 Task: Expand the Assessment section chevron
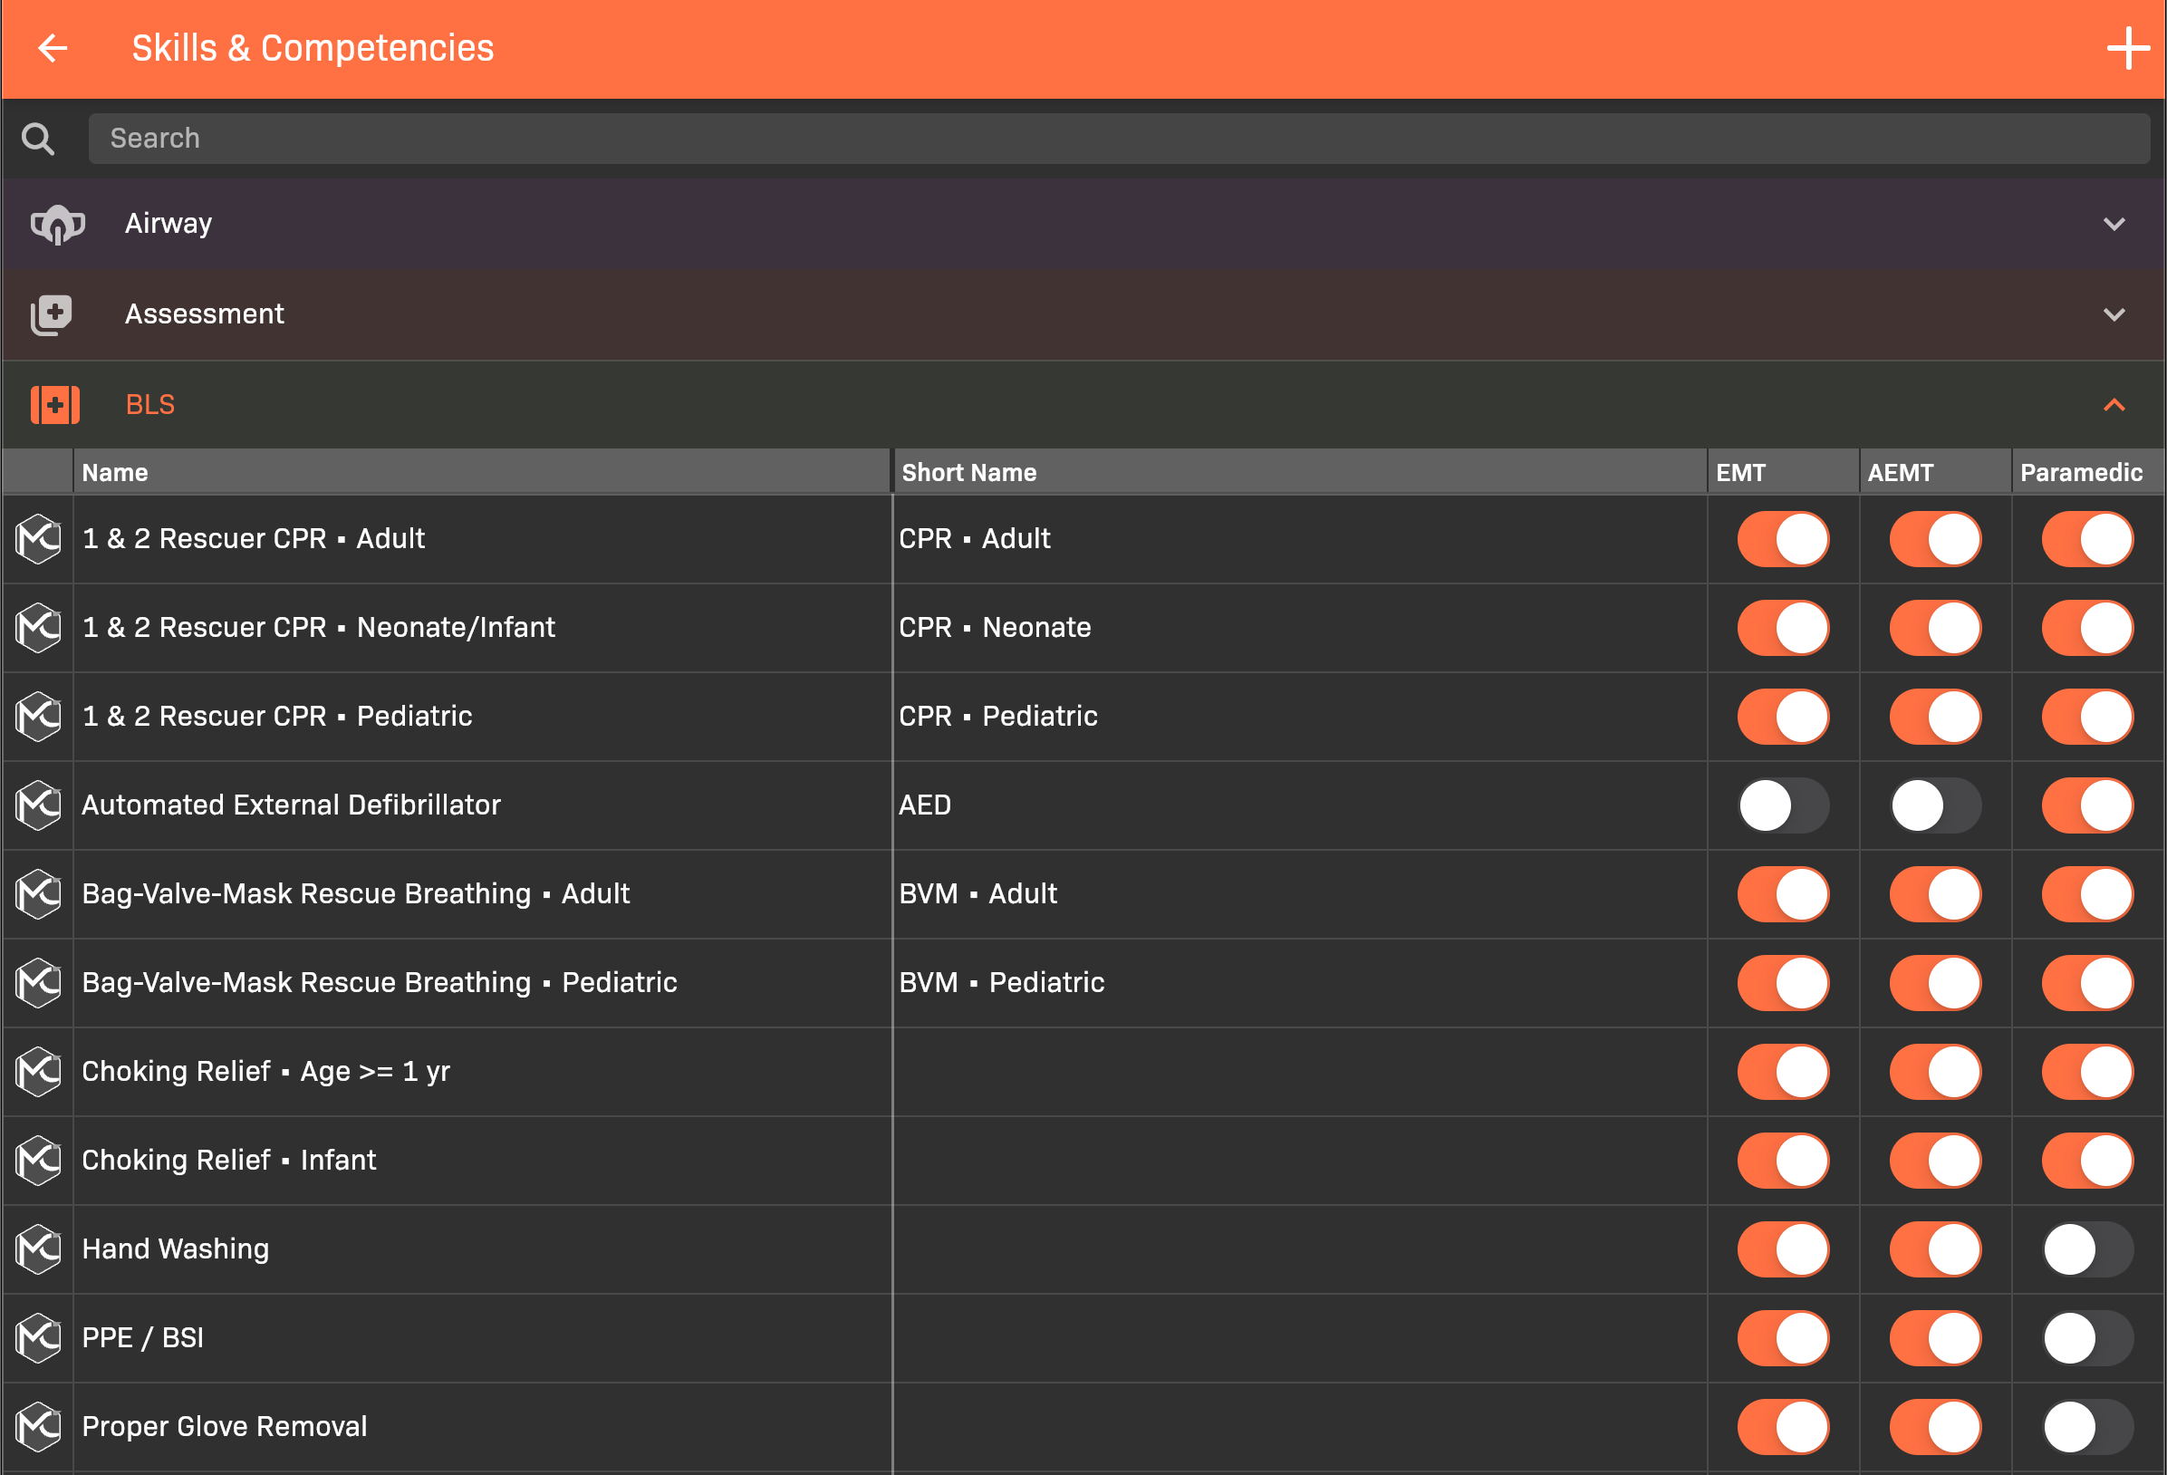click(2114, 314)
